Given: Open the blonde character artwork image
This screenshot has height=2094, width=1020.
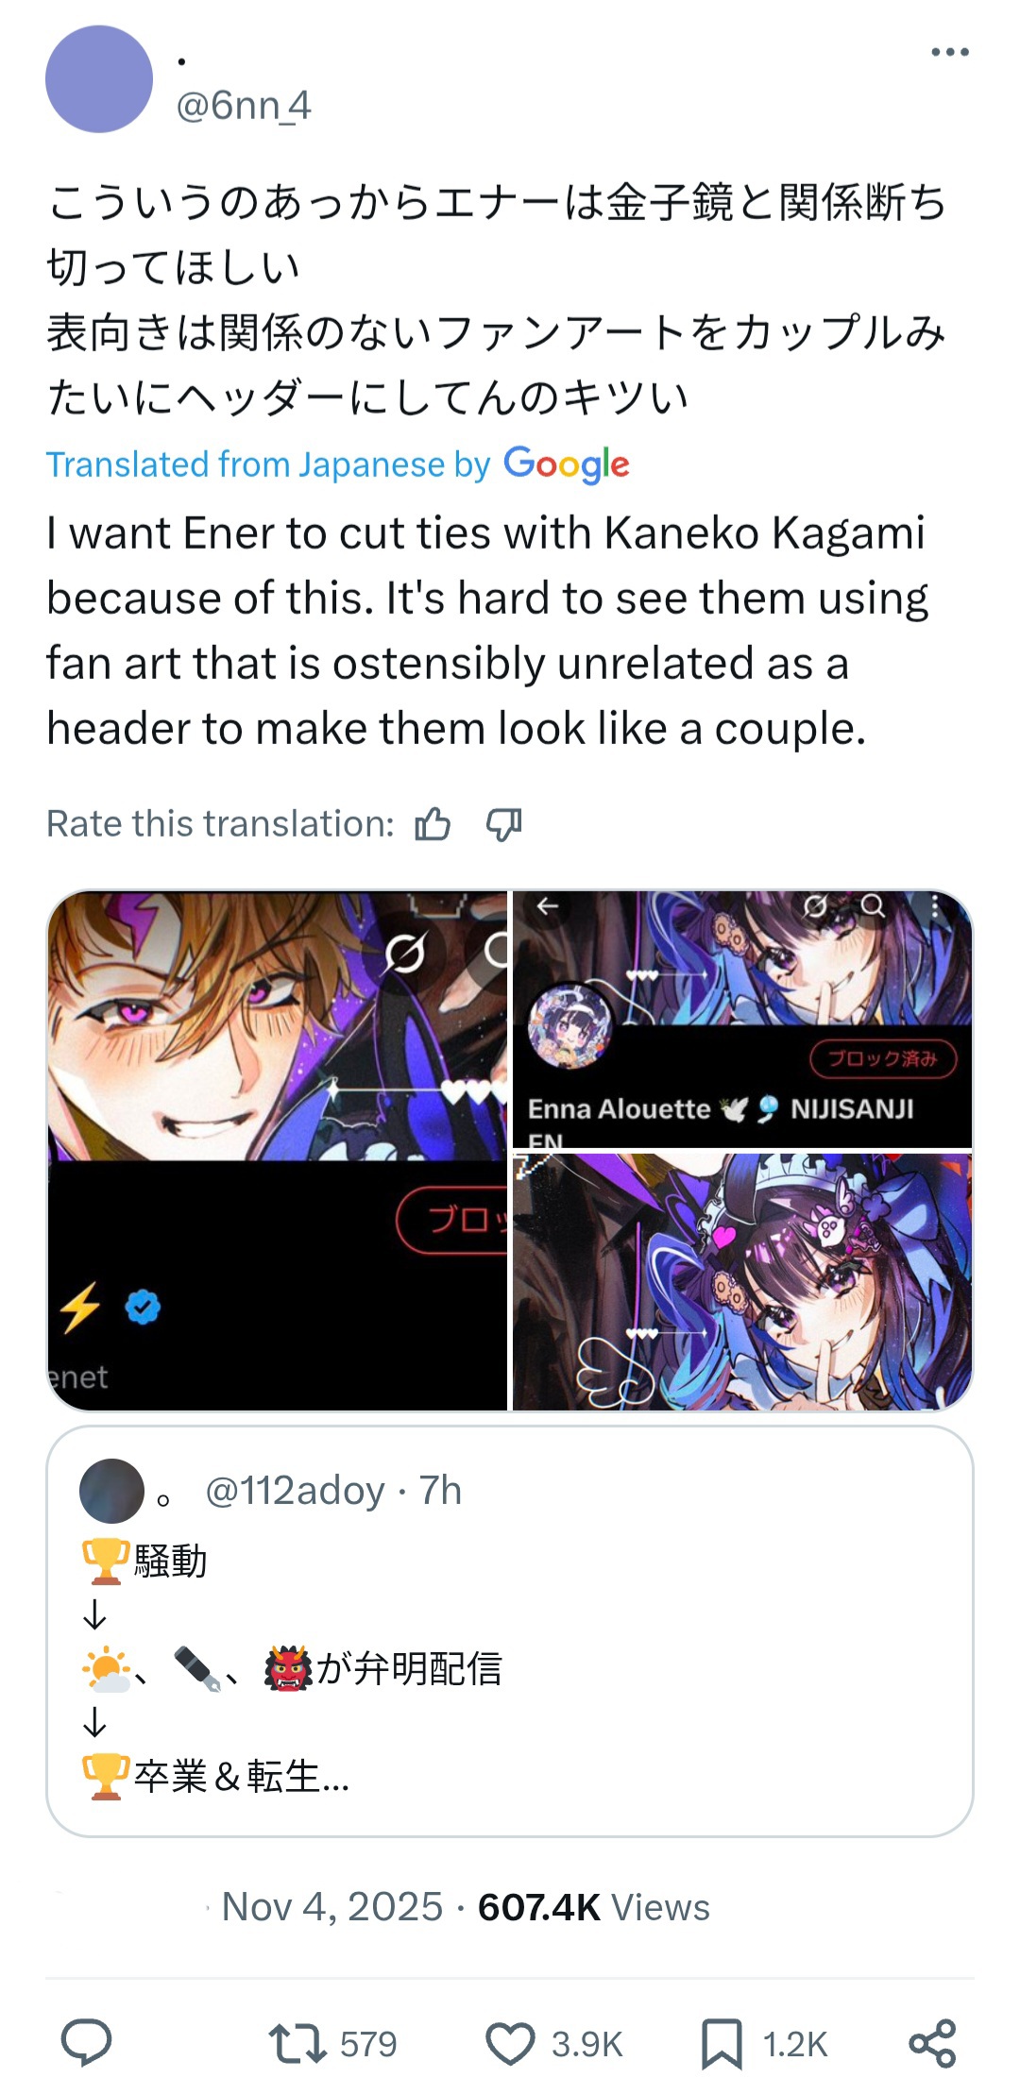Looking at the screenshot, I should click(277, 1150).
